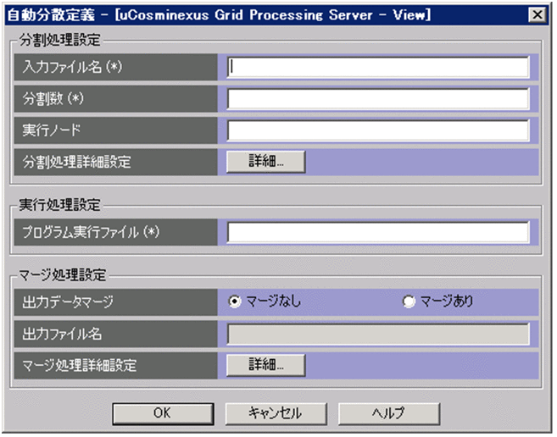Click the 入力ファイル名 input field

[x=378, y=67]
